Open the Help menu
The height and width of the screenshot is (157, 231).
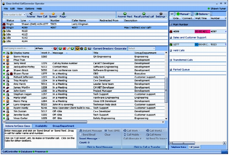coord(39,9)
